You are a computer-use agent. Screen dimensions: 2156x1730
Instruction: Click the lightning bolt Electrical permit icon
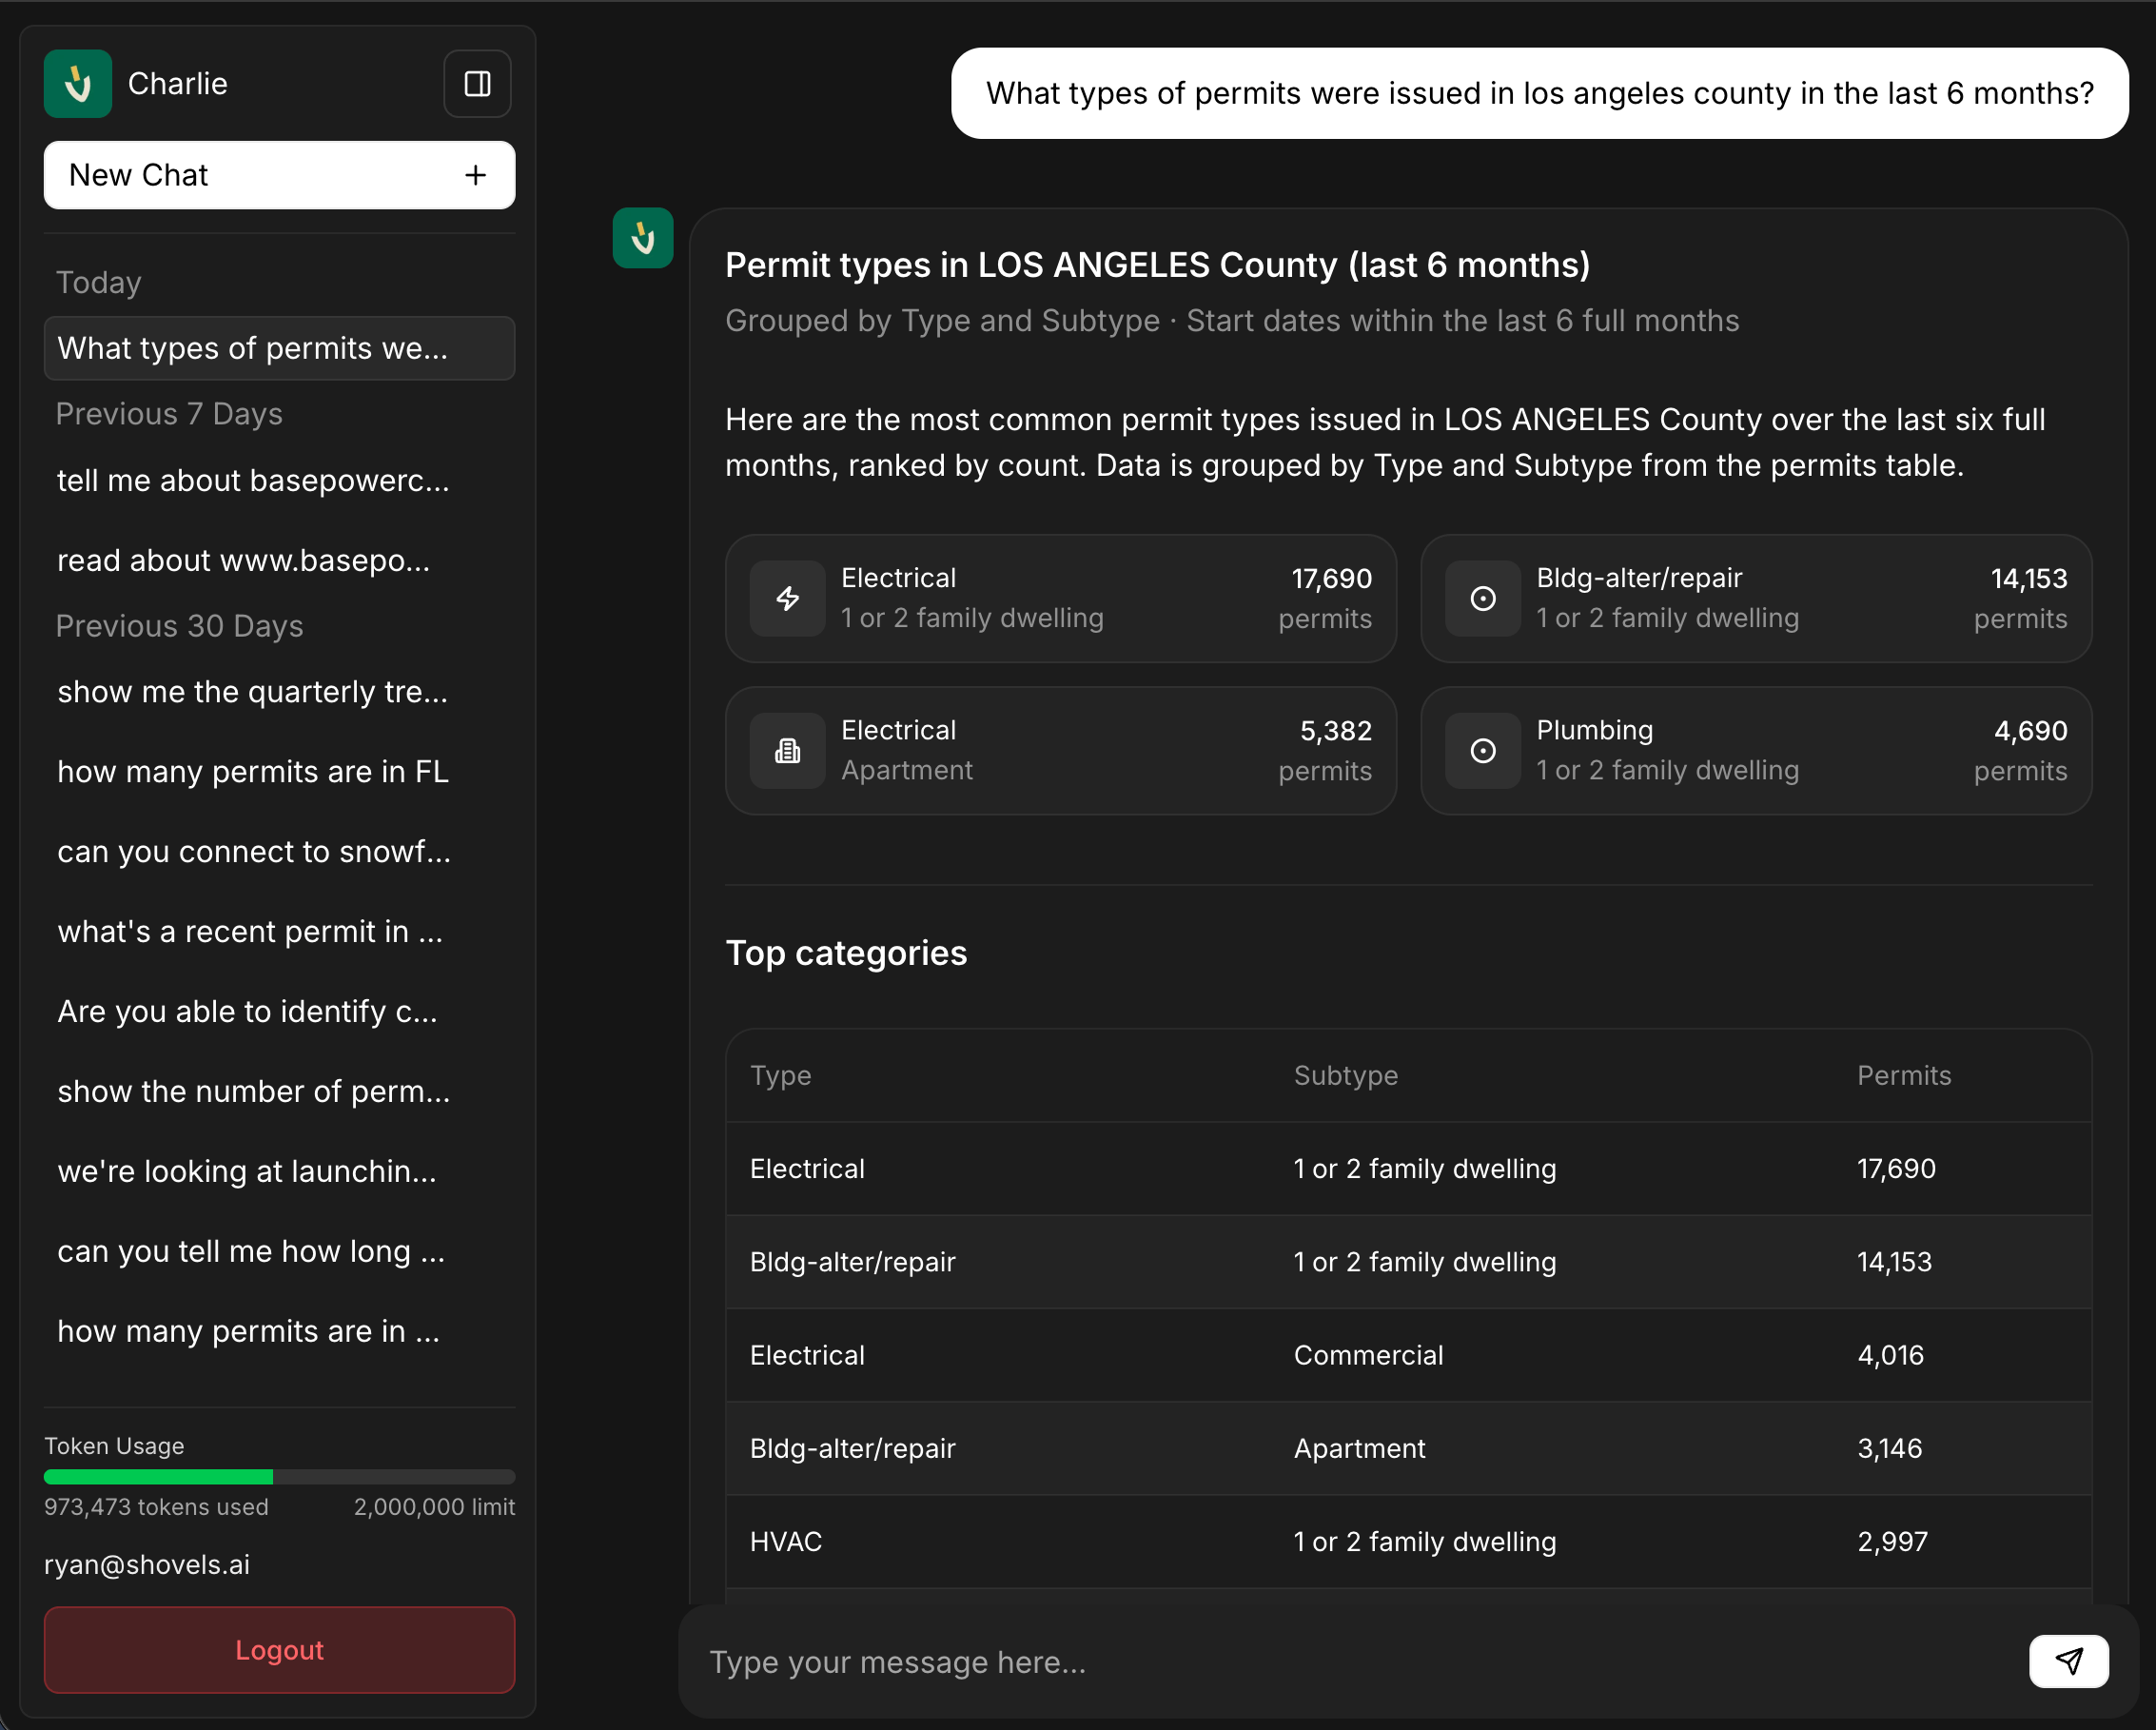click(787, 598)
